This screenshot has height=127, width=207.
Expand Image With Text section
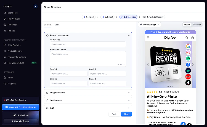click(x=88, y=92)
